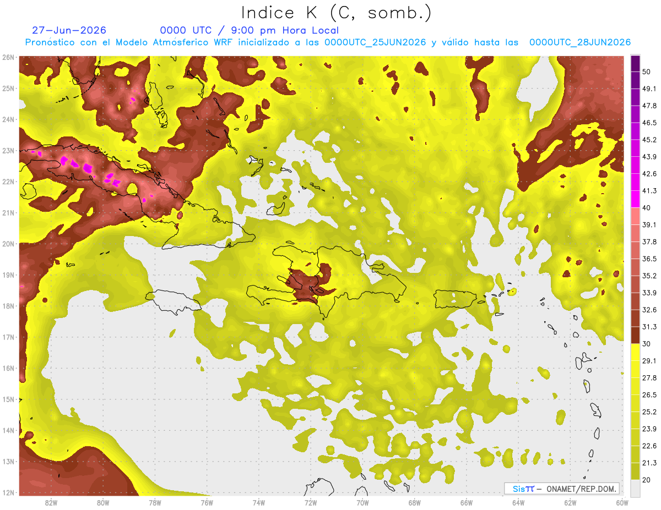The height and width of the screenshot is (510, 661).
Task: Click the salmon-pink band between 39.1 and 40
Action: tap(635, 216)
